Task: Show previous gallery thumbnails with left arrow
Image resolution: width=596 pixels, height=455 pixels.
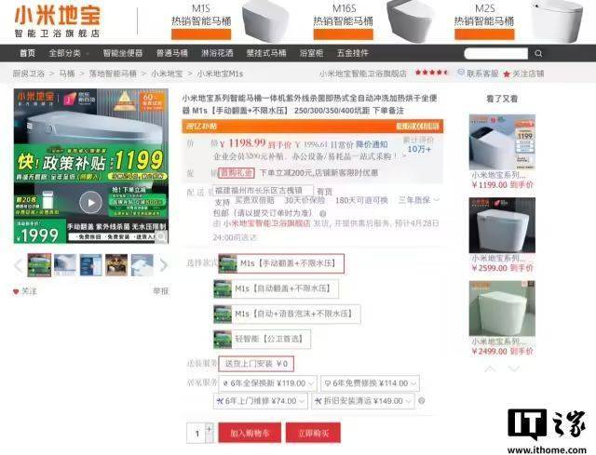Action: pos(18,265)
